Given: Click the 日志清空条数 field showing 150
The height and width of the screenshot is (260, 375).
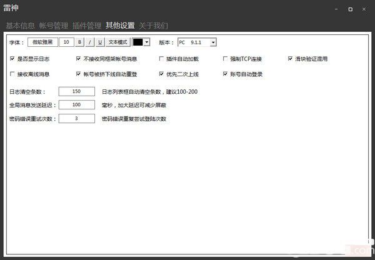Looking at the screenshot, I should pos(77,91).
